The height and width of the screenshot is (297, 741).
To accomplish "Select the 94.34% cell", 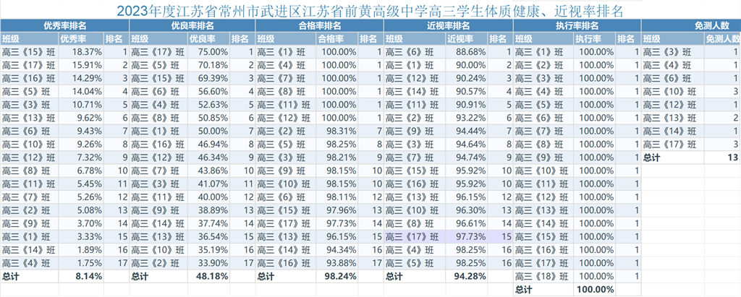I will pos(337,250).
